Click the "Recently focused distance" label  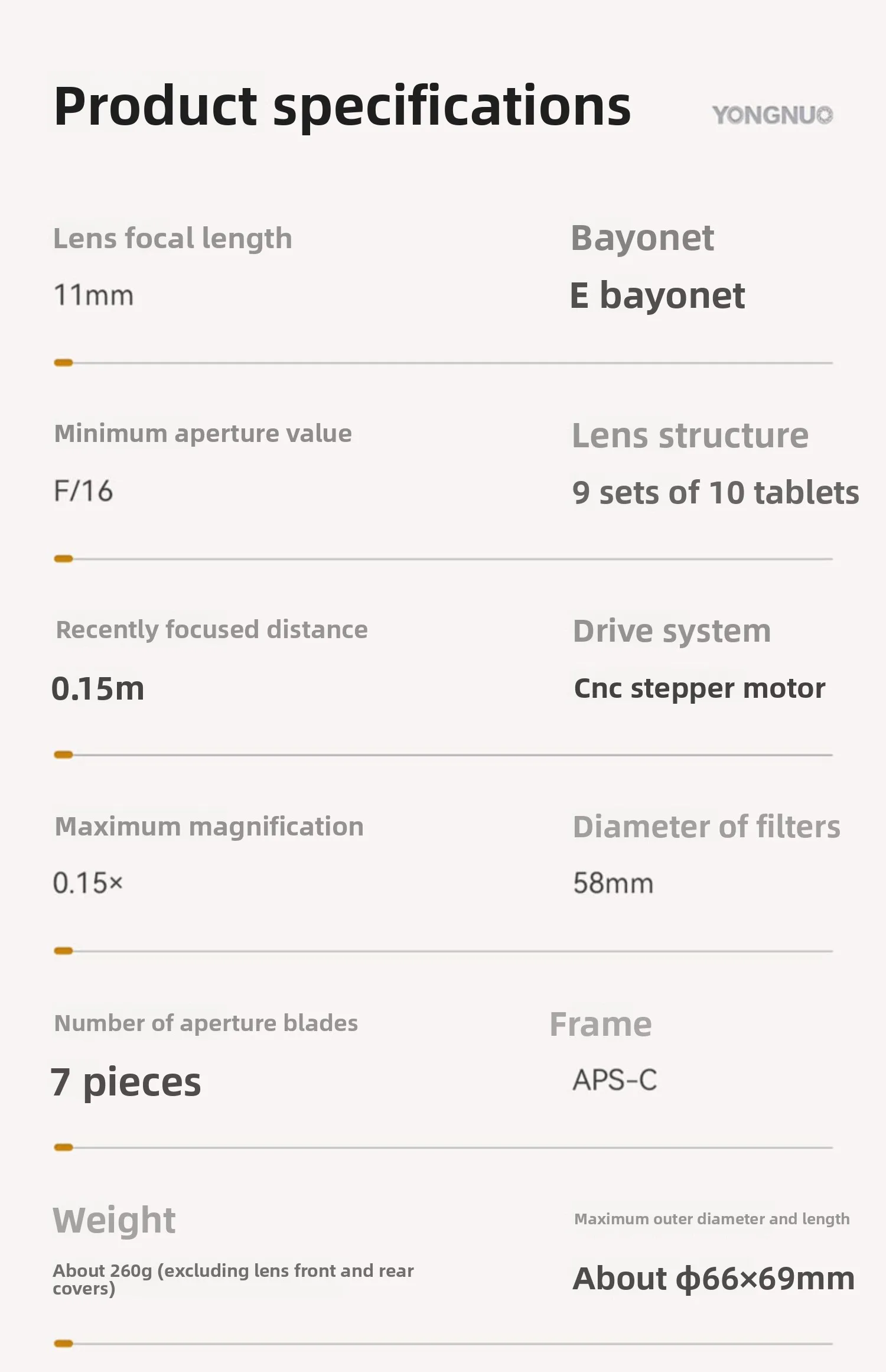coord(211,630)
